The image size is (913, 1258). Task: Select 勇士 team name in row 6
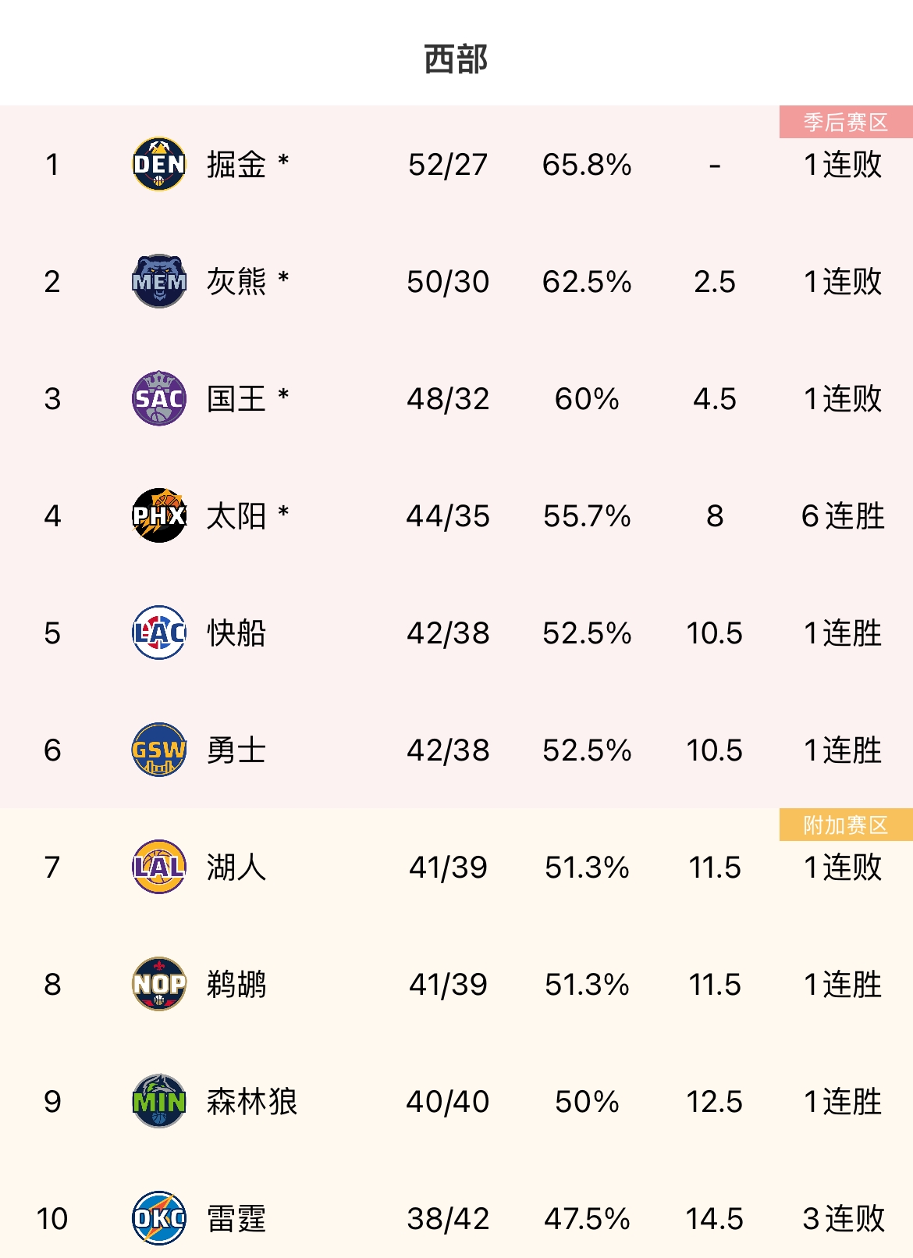point(236,750)
